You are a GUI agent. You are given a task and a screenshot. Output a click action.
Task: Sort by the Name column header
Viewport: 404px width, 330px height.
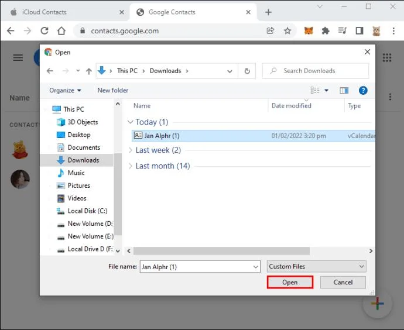pos(142,105)
